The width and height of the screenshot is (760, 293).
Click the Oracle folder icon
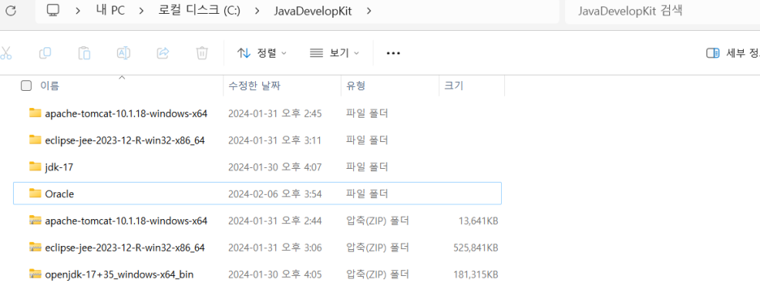coord(35,194)
